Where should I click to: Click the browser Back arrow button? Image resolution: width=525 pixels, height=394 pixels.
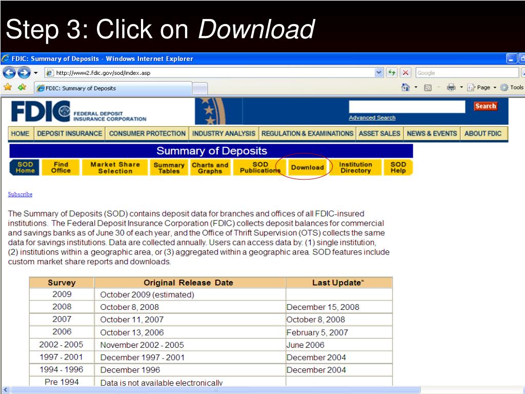pyautogui.click(x=9, y=72)
